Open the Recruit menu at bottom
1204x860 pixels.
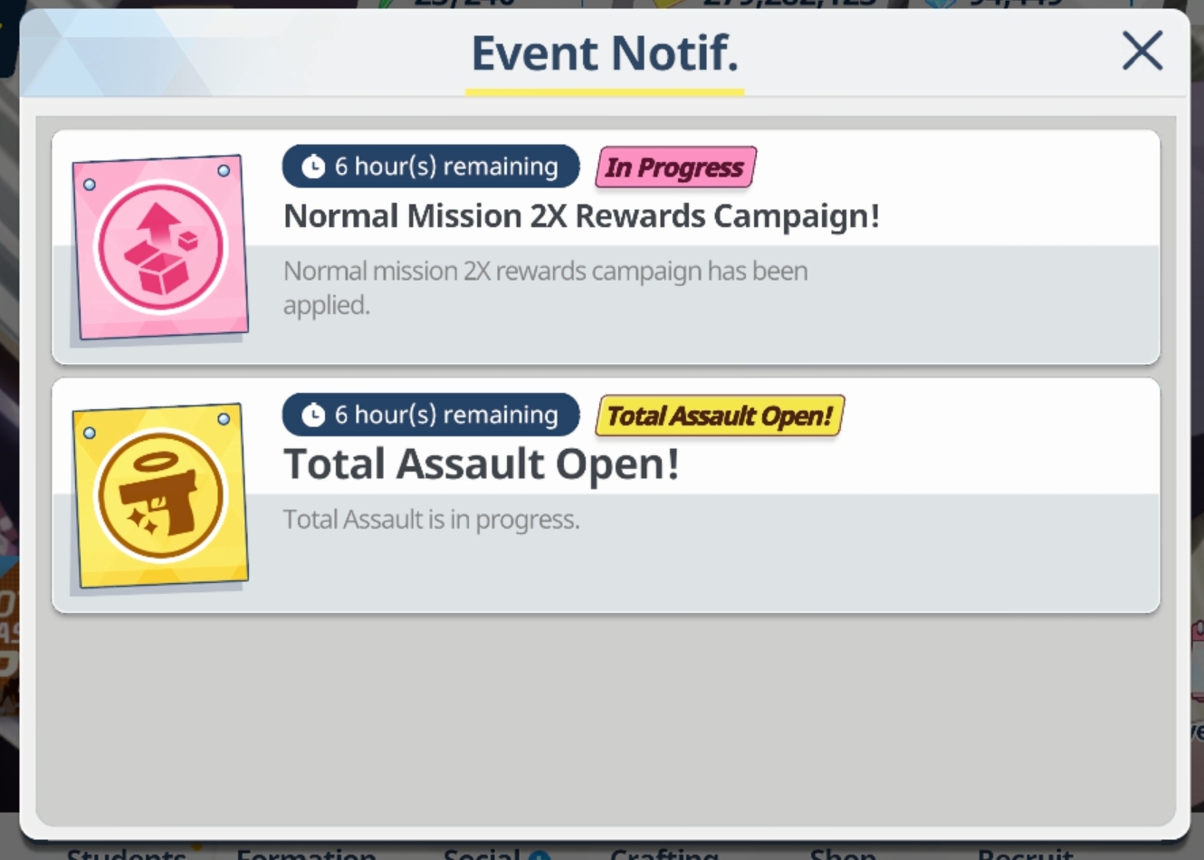1026,852
